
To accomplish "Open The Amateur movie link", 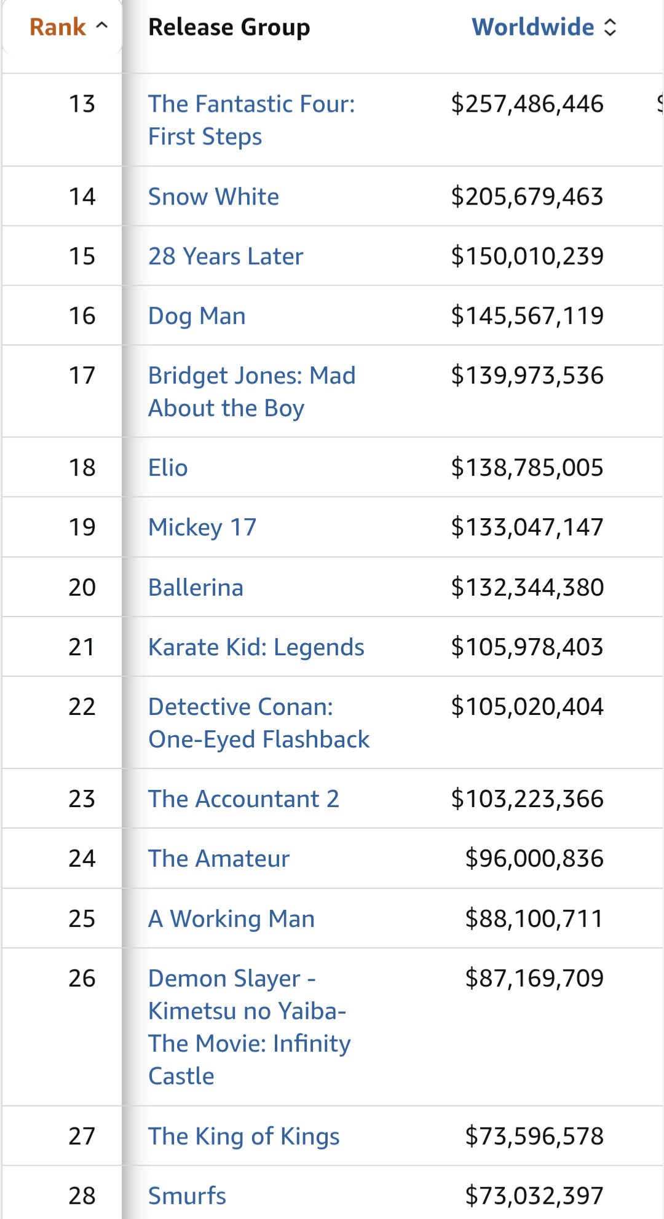I will [x=218, y=859].
